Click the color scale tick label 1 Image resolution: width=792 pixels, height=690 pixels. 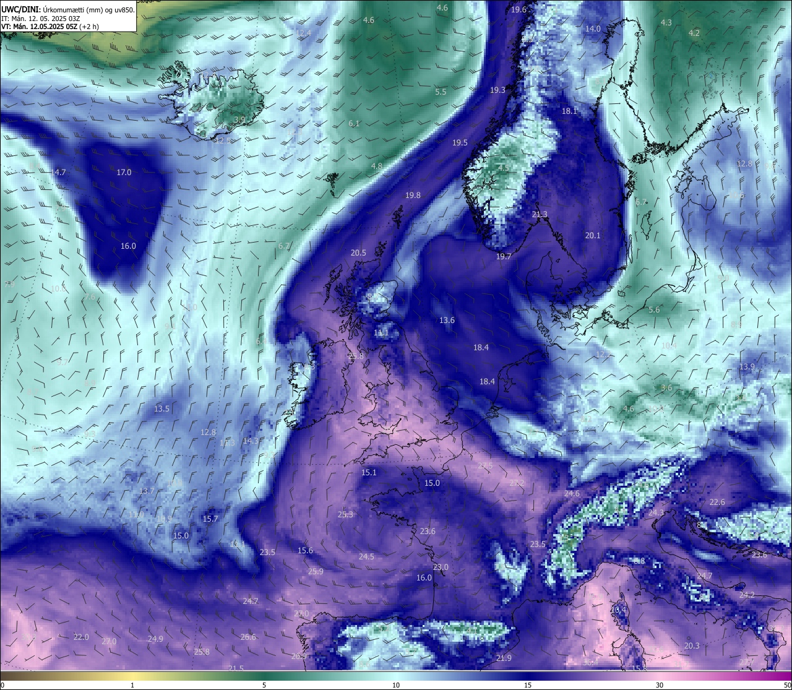[132, 685]
